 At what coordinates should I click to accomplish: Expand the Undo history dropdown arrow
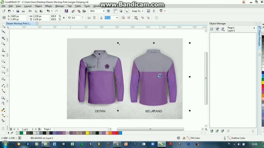coord(52,11)
